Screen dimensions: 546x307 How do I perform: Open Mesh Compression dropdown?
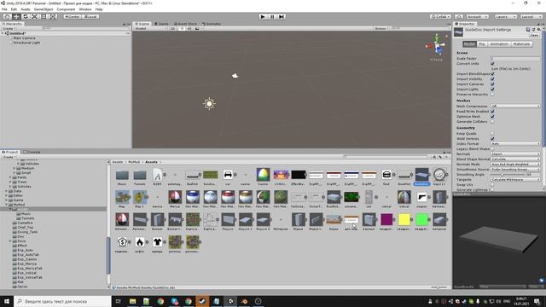515,106
